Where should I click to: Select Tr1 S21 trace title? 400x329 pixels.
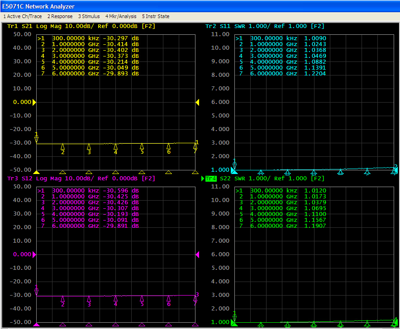81,26
